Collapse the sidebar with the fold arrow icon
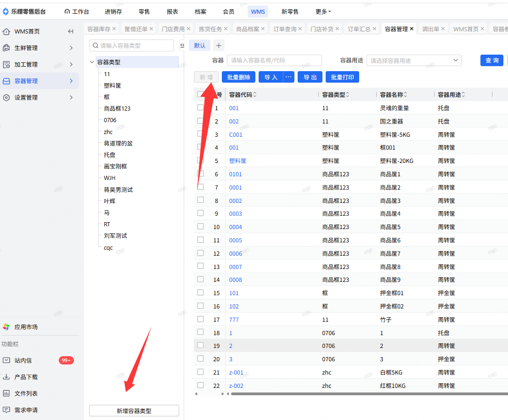Screen dimensions: 508x420 click(71, 31)
